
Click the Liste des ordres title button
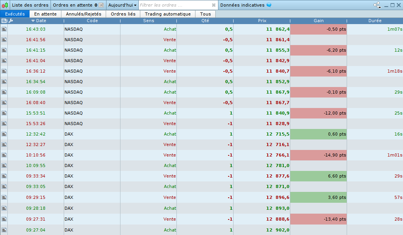click(x=30, y=5)
